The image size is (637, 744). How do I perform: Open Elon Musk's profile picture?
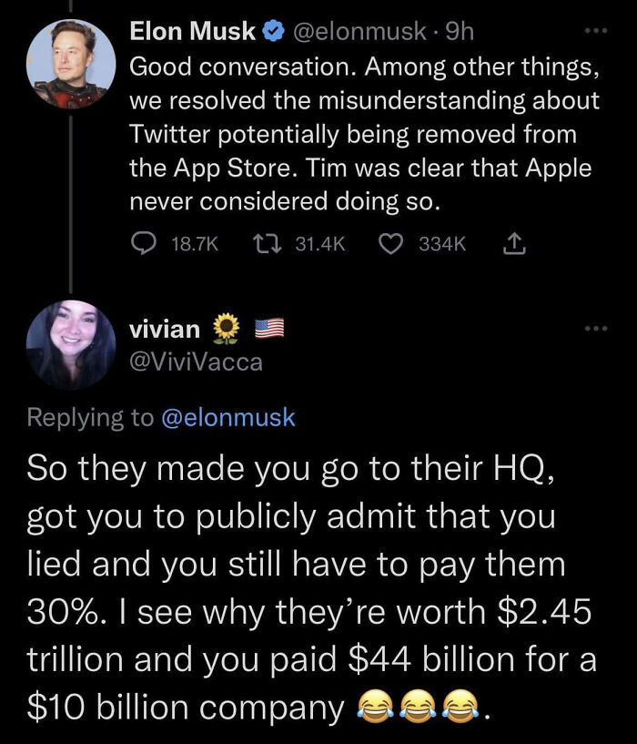pyautogui.click(x=71, y=64)
